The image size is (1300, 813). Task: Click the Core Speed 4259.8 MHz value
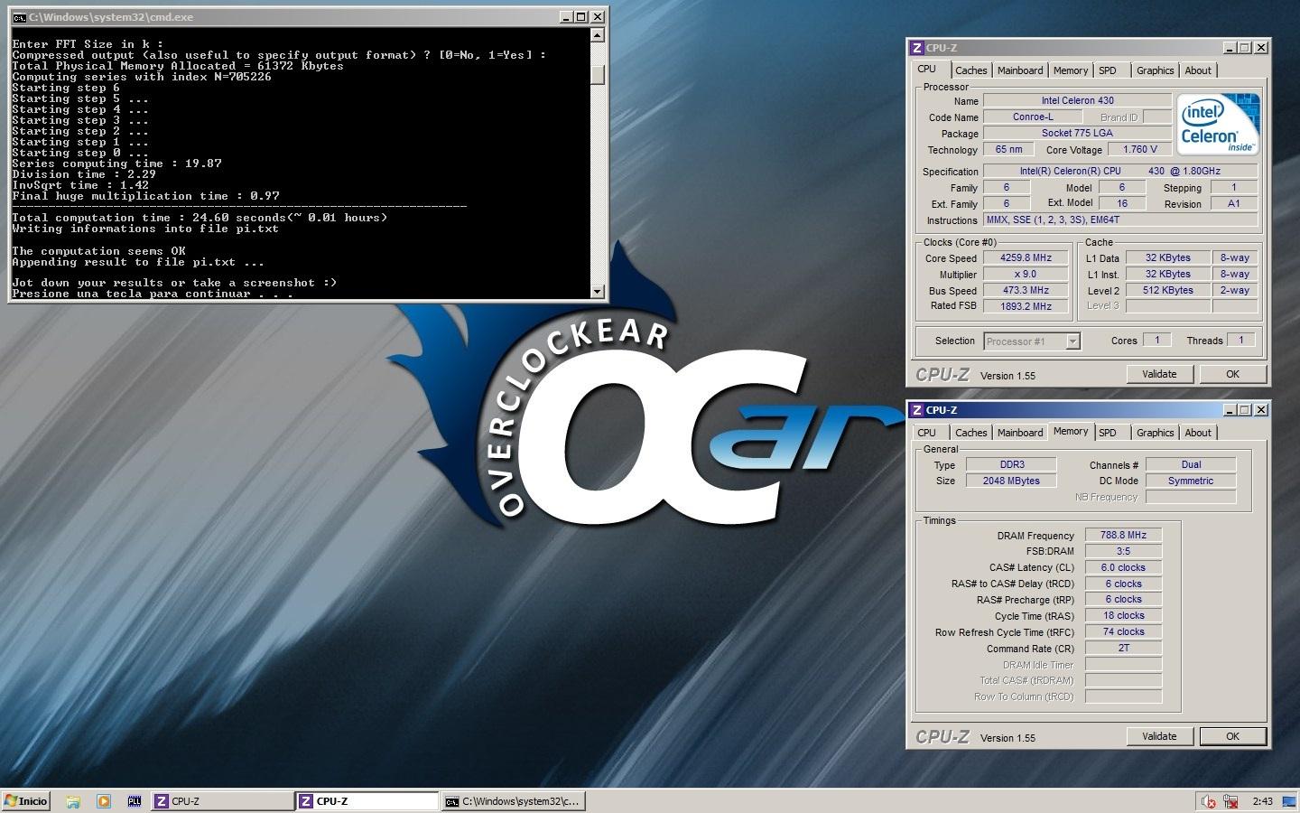pos(1026,258)
